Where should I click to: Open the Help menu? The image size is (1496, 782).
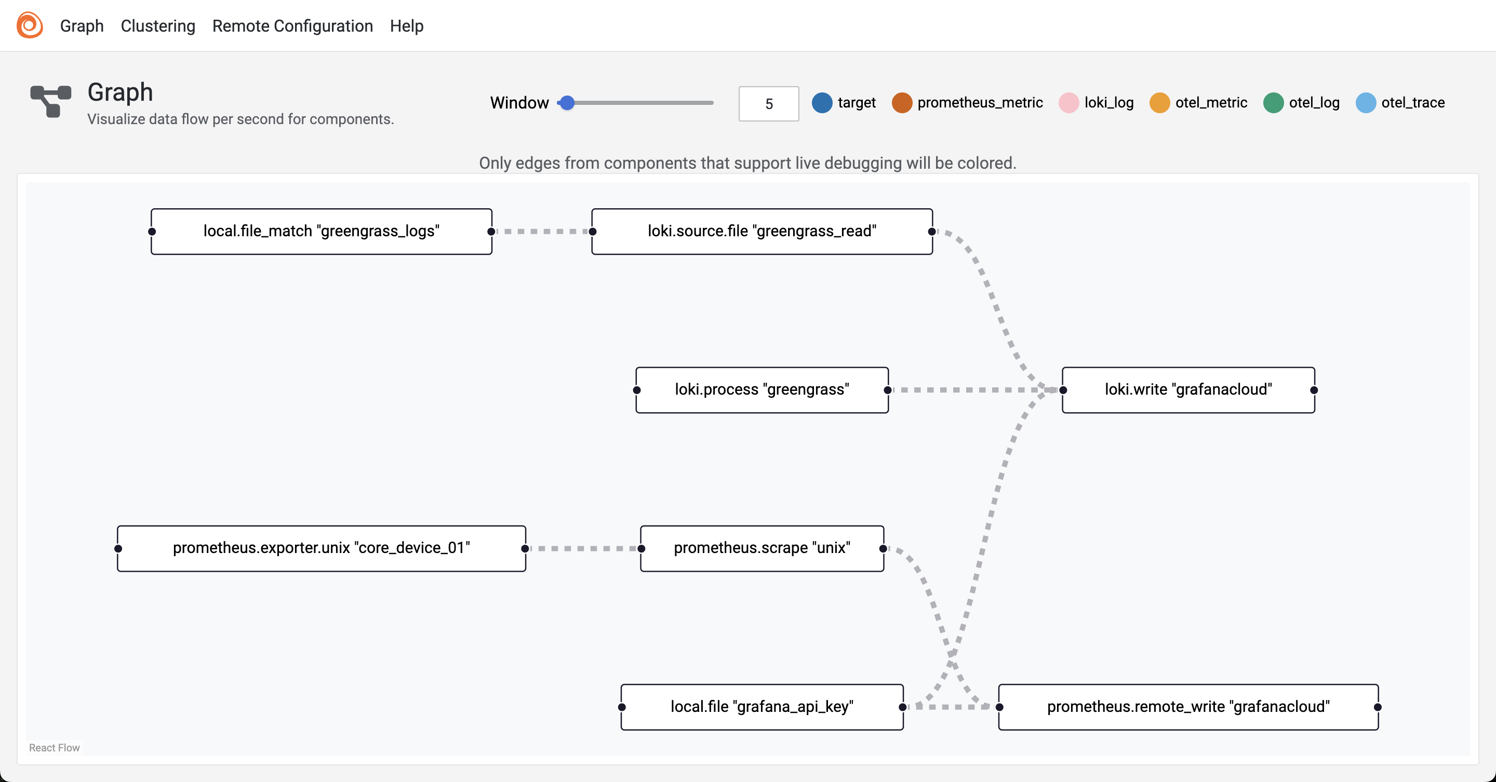[x=407, y=26]
